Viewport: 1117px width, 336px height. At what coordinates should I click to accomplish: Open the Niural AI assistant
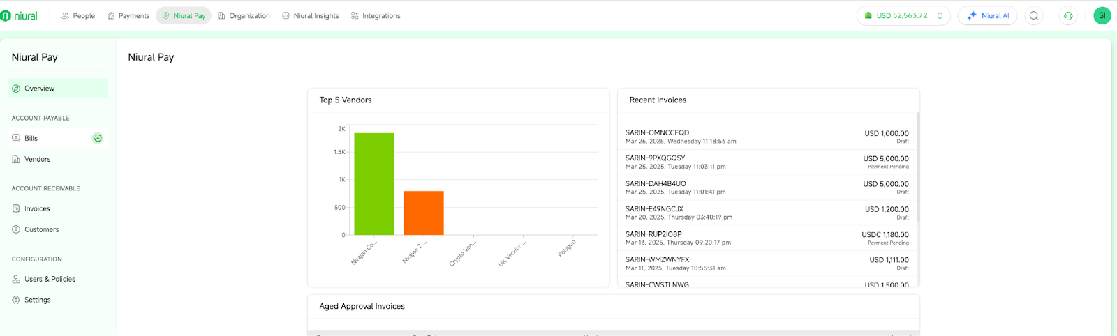tap(988, 15)
